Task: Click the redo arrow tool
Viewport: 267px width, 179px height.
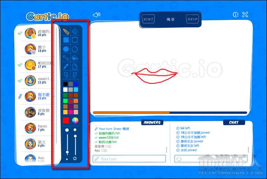Action: (75, 75)
